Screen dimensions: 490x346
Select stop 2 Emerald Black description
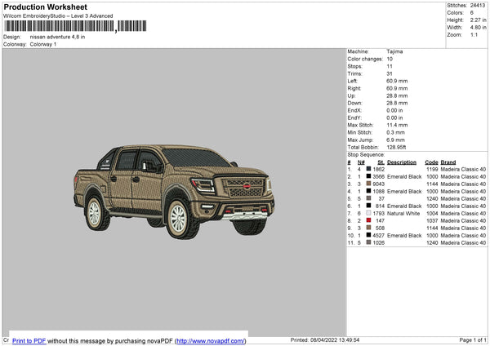click(404, 176)
